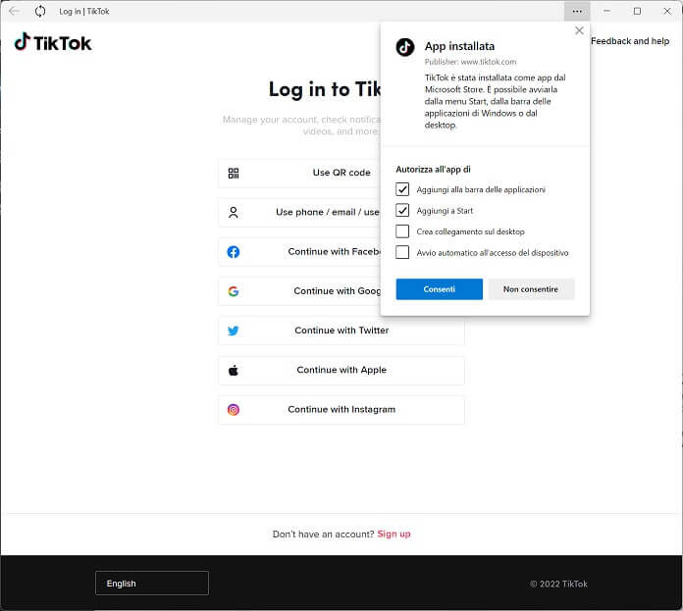Enable Avvio automatico all'accesso del dispositivo
This screenshot has height=611, width=683.
pos(402,252)
